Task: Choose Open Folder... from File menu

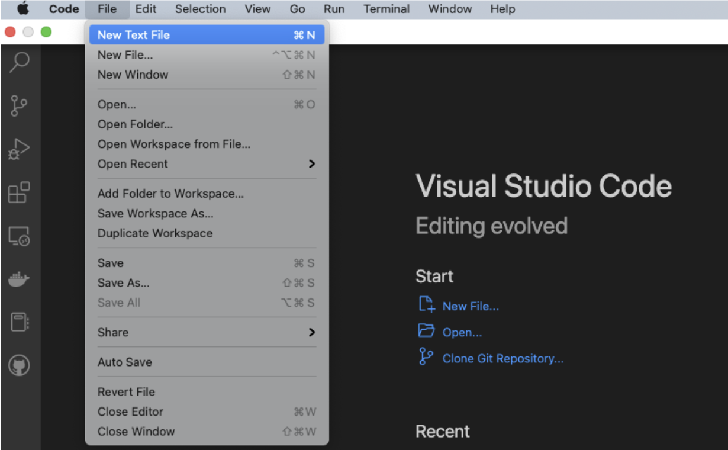Action: 136,124
